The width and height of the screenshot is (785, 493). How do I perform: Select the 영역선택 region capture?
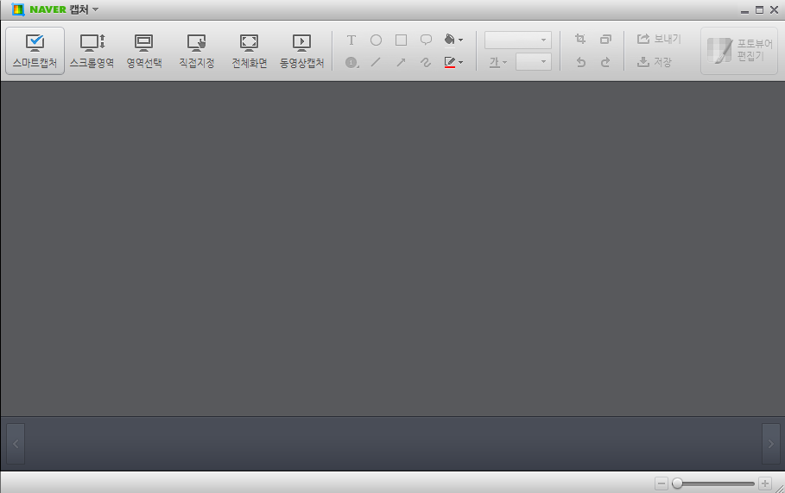click(x=144, y=51)
